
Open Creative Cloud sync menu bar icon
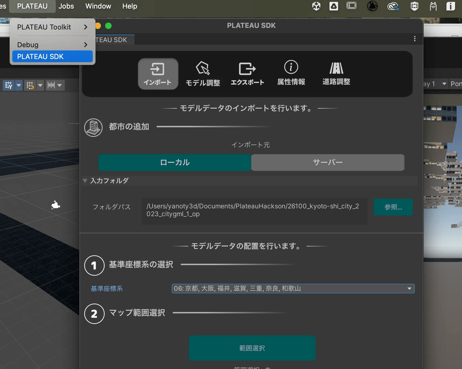(393, 6)
